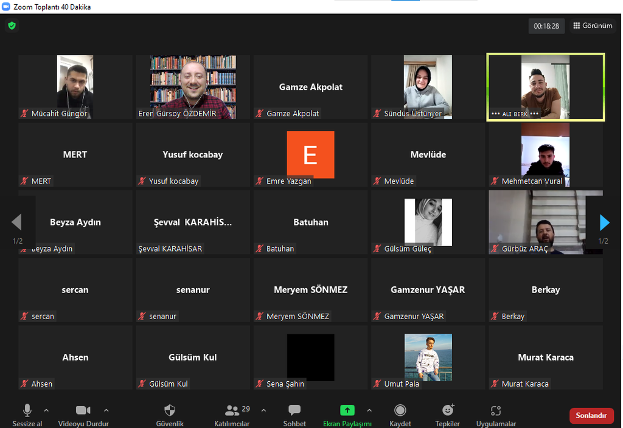Open the Güvenlik security options

coord(170,415)
